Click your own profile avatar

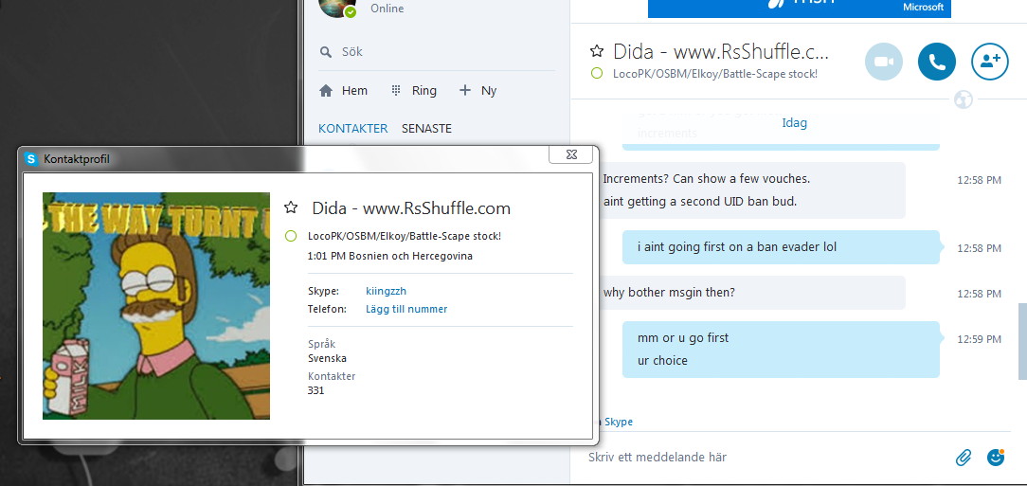point(337,7)
